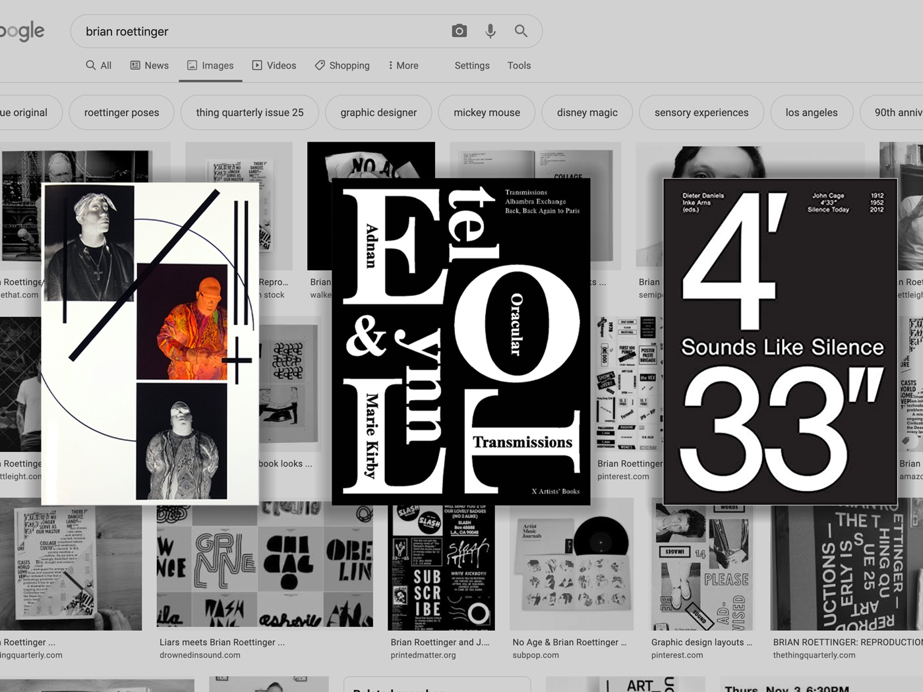The width and height of the screenshot is (923, 692).
Task: Click the Liars meets Brian Roettinger caption
Action: pos(222,642)
